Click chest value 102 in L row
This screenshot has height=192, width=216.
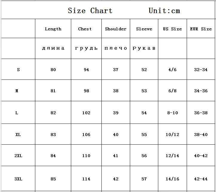(86, 113)
